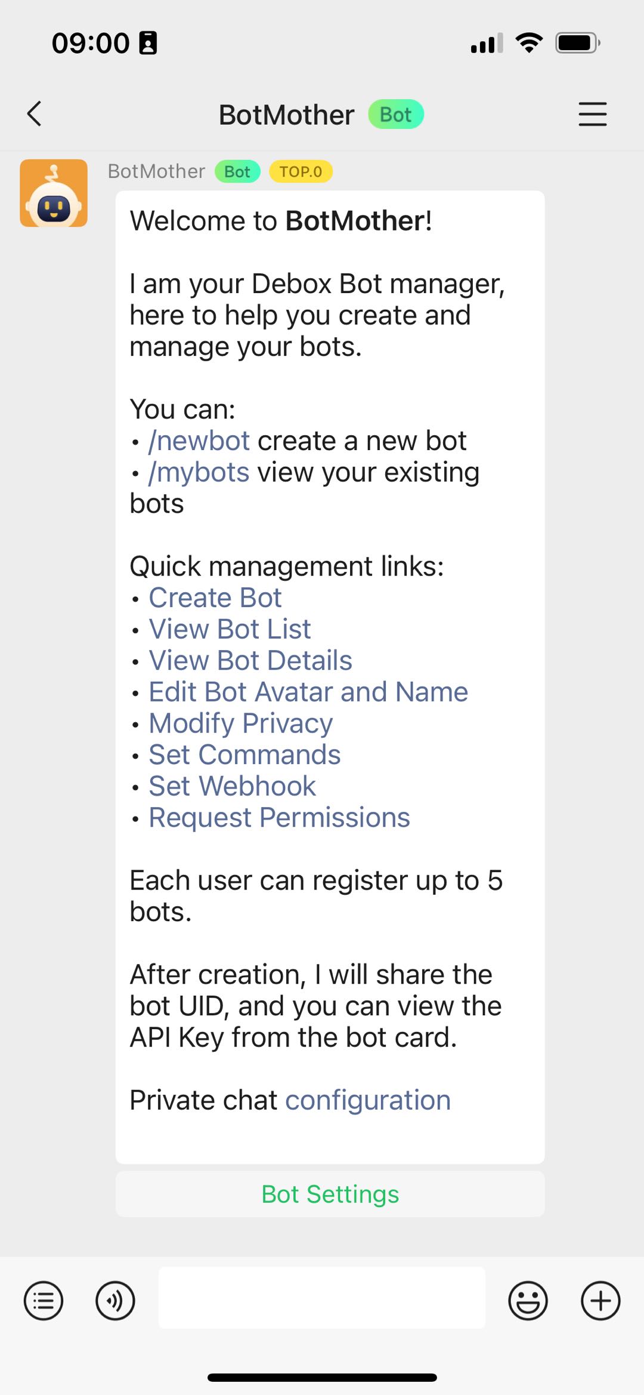
Task: Open the Set Webhook link
Action: tap(232, 786)
